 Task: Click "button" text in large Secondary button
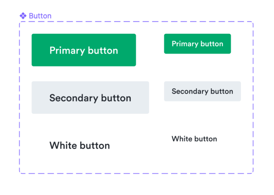(116, 98)
